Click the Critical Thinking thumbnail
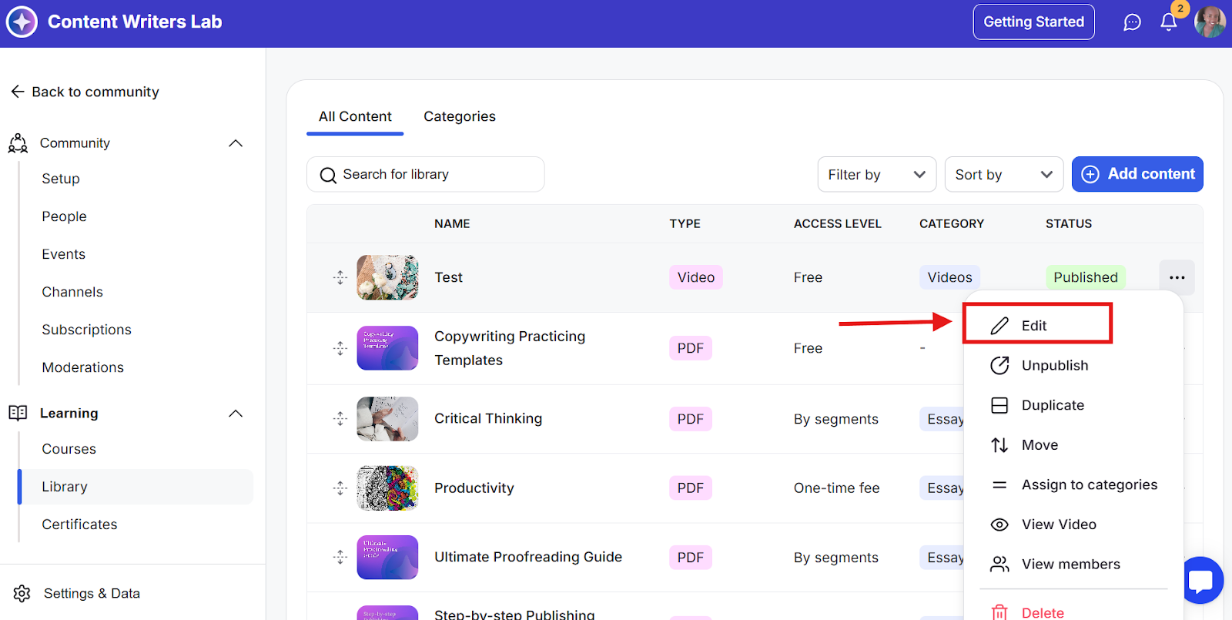Image resolution: width=1232 pixels, height=620 pixels. 387,419
